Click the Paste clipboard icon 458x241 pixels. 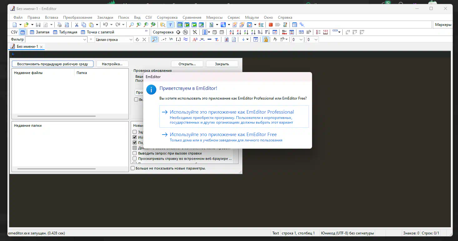click(91, 25)
